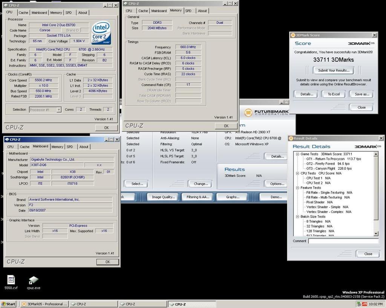Select the 5550.cvf file icon on desktop
The image size is (386, 308).
point(11,281)
